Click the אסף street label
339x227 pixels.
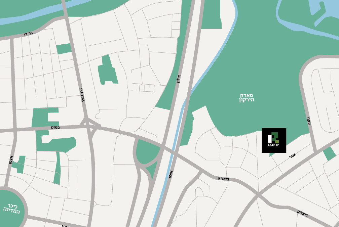293,155
